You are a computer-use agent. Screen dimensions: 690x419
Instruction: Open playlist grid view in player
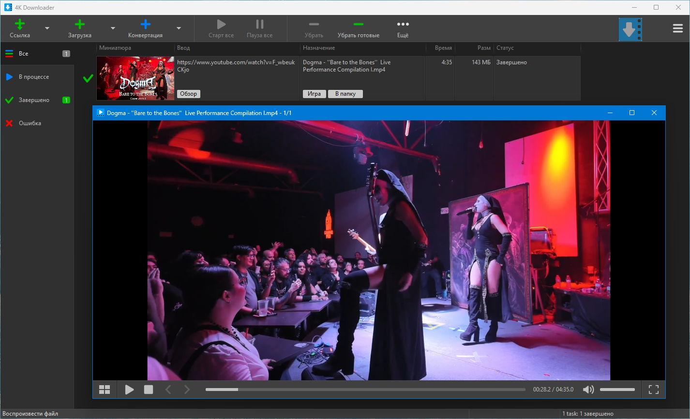click(x=105, y=390)
